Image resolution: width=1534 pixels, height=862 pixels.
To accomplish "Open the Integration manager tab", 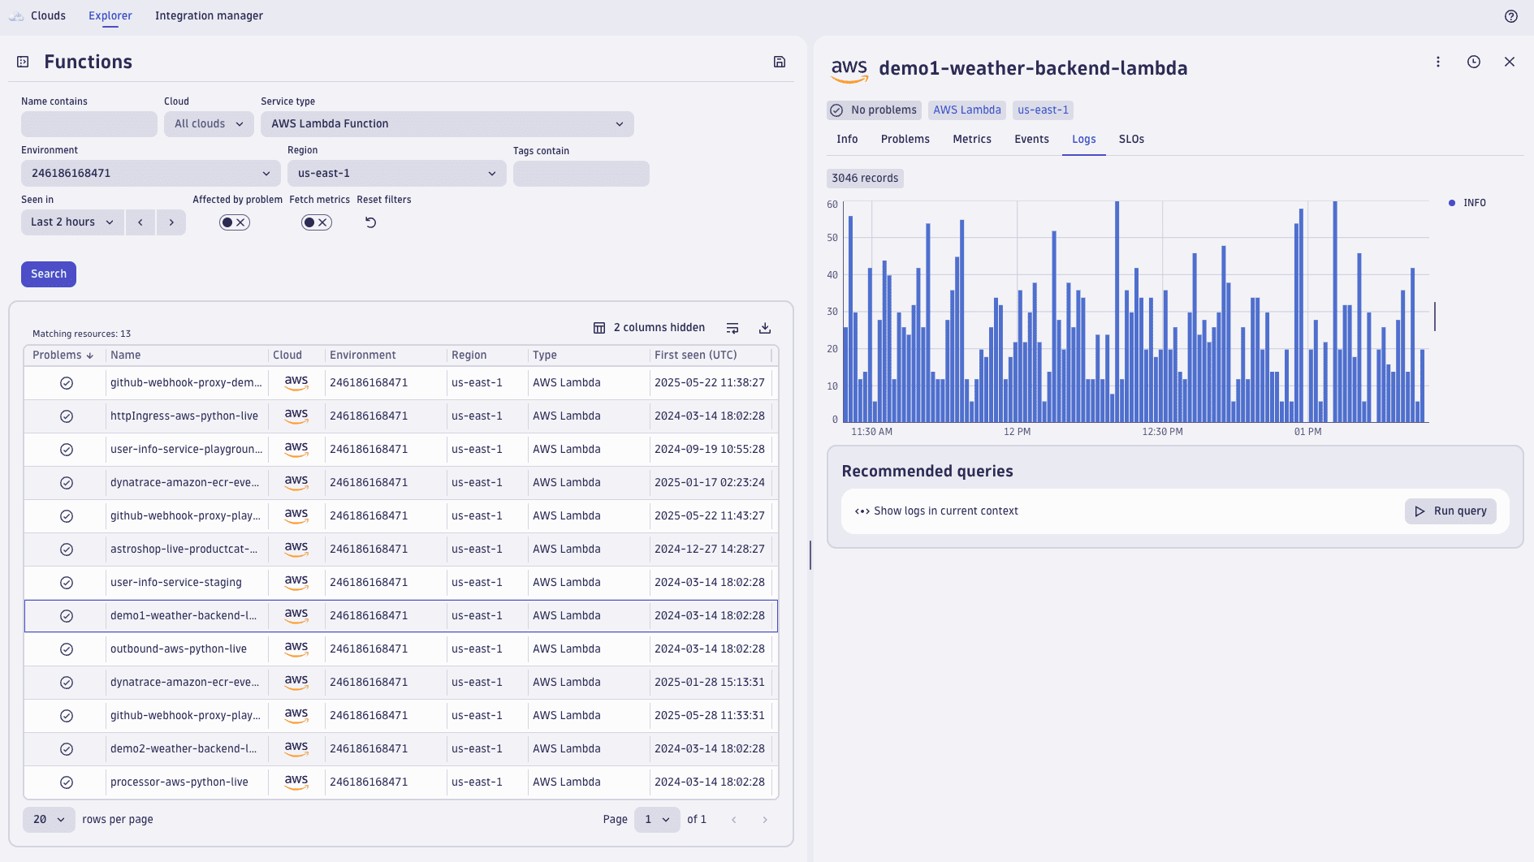I will tap(209, 16).
